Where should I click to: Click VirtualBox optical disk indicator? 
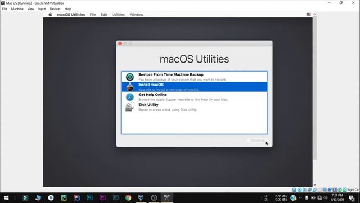300,190
